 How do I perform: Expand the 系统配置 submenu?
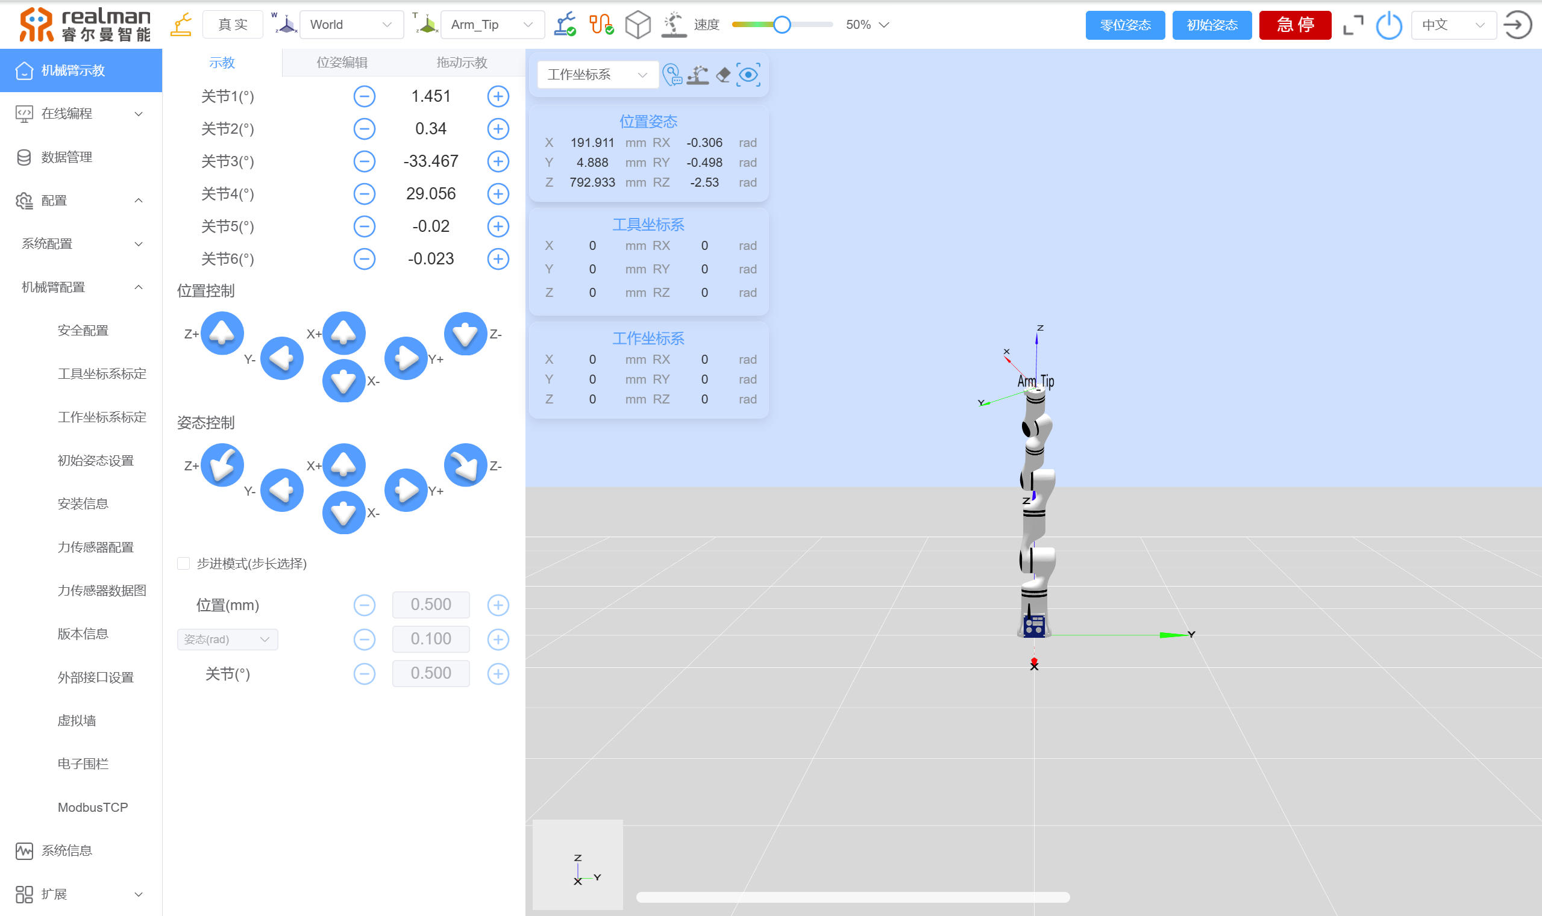(81, 244)
